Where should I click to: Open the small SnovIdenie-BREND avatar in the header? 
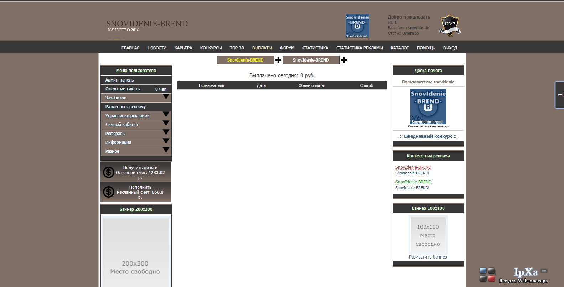(357, 26)
